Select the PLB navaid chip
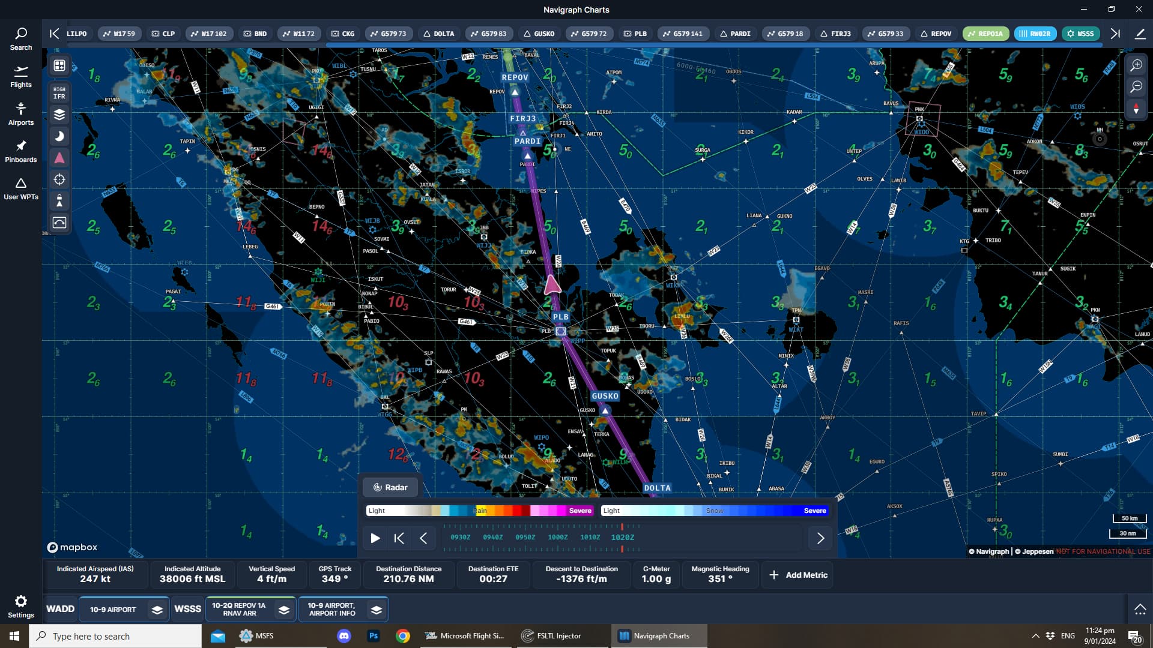Image resolution: width=1153 pixels, height=648 pixels. pyautogui.click(x=635, y=34)
